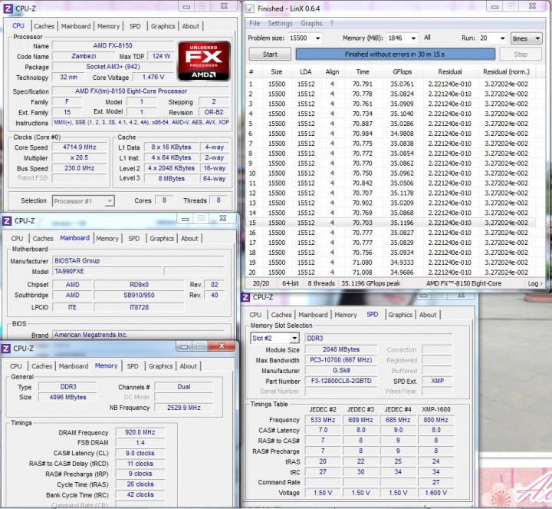Open the 'times' unit dropdown in LinX
The height and width of the screenshot is (509, 552).
click(x=526, y=38)
